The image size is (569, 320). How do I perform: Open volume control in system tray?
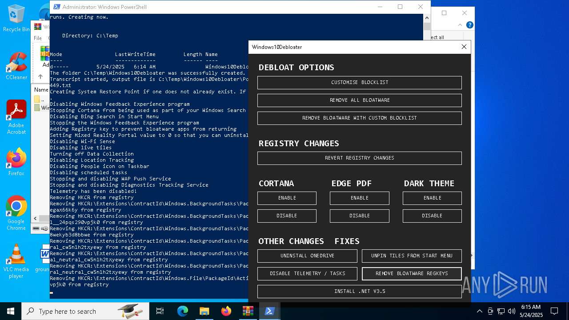pyautogui.click(x=512, y=311)
